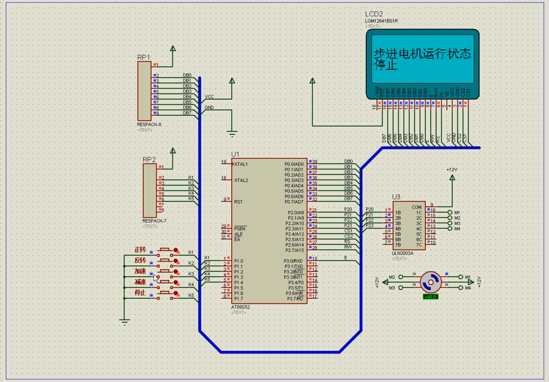Click the ULN2003A part label under U3
Image resolution: width=549 pixels, height=382 pixels.
pos(403,253)
